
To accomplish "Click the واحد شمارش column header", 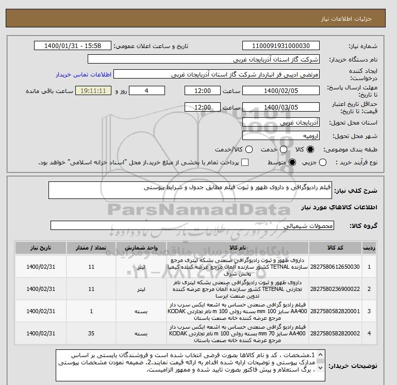I will coord(141,248).
